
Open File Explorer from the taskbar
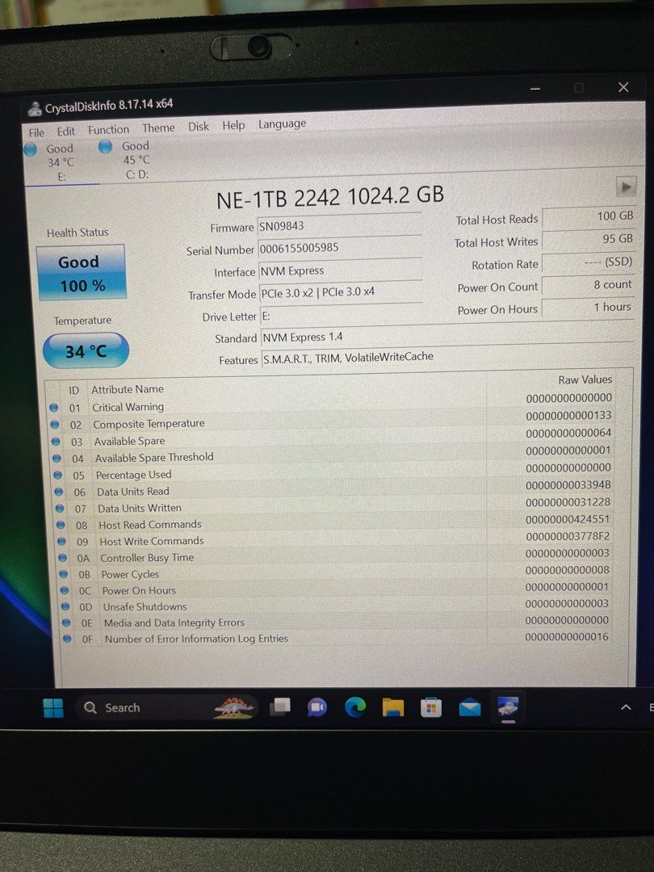click(392, 707)
